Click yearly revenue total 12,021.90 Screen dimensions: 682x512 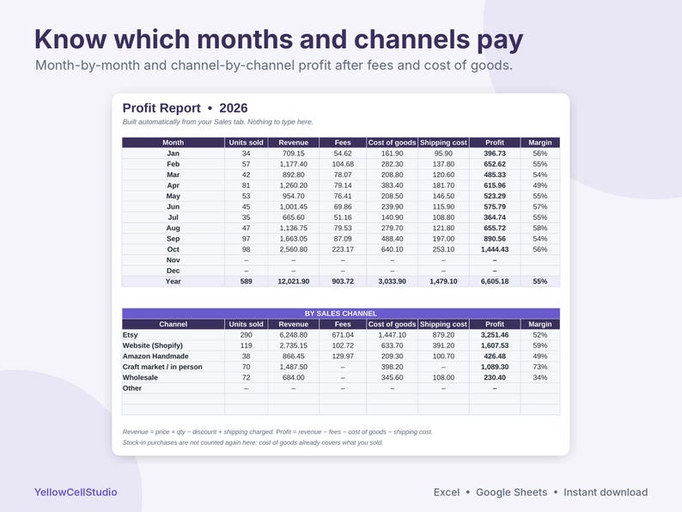tap(293, 282)
